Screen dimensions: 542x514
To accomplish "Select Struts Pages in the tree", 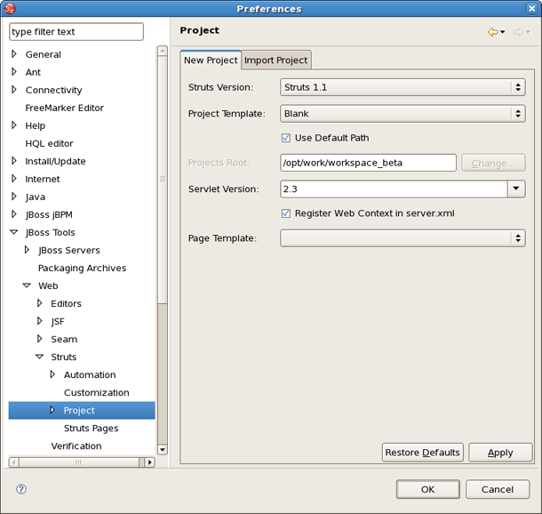I will (x=91, y=428).
